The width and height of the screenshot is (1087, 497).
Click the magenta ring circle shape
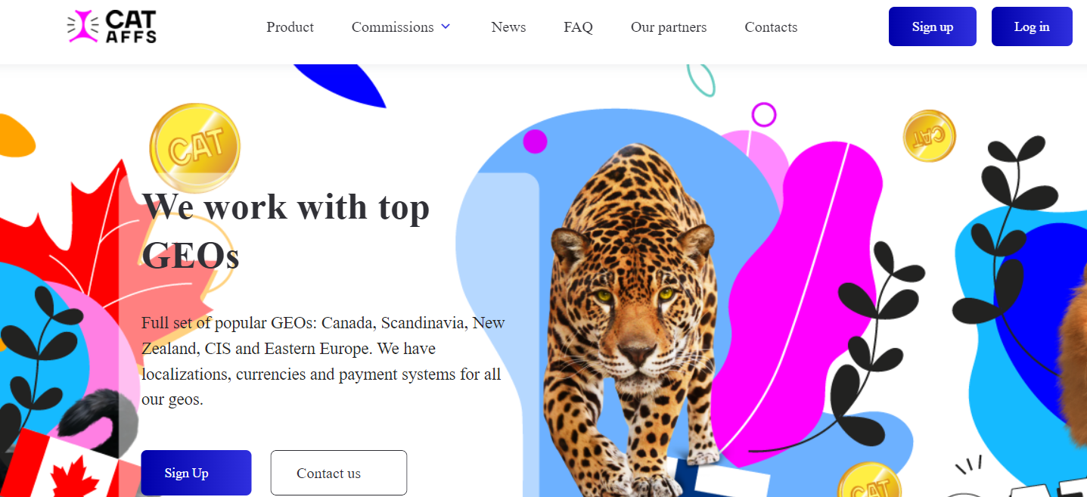click(764, 115)
